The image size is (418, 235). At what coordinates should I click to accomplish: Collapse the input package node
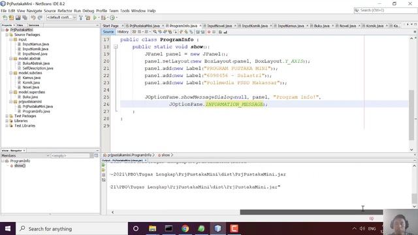(x=11, y=39)
